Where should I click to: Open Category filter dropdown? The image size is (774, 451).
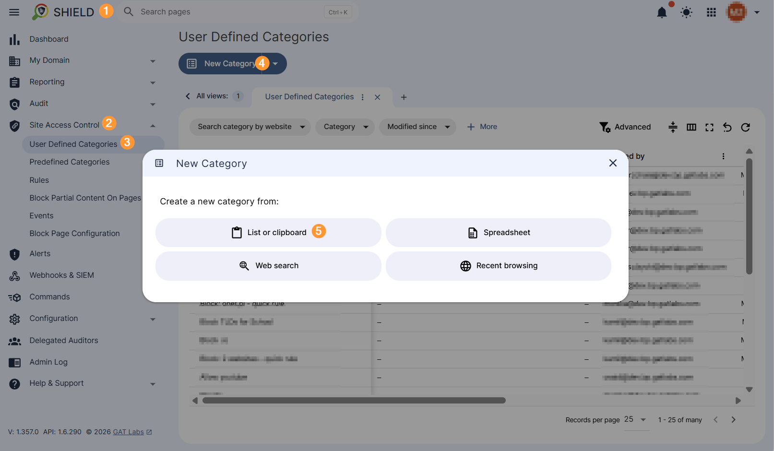(x=345, y=127)
